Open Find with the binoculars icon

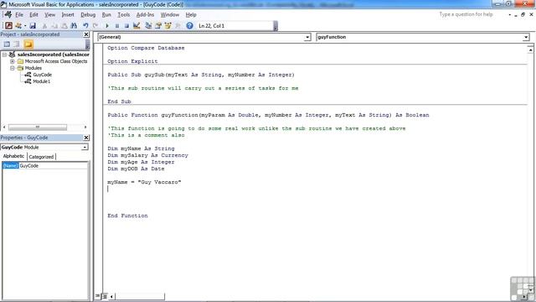[74, 26]
